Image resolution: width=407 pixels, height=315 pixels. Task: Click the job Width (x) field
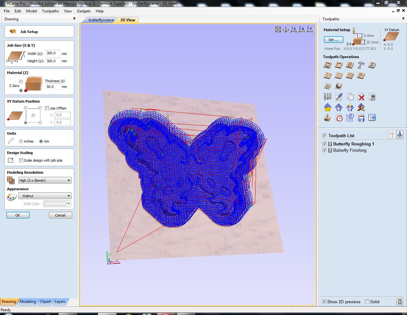(x=52, y=53)
